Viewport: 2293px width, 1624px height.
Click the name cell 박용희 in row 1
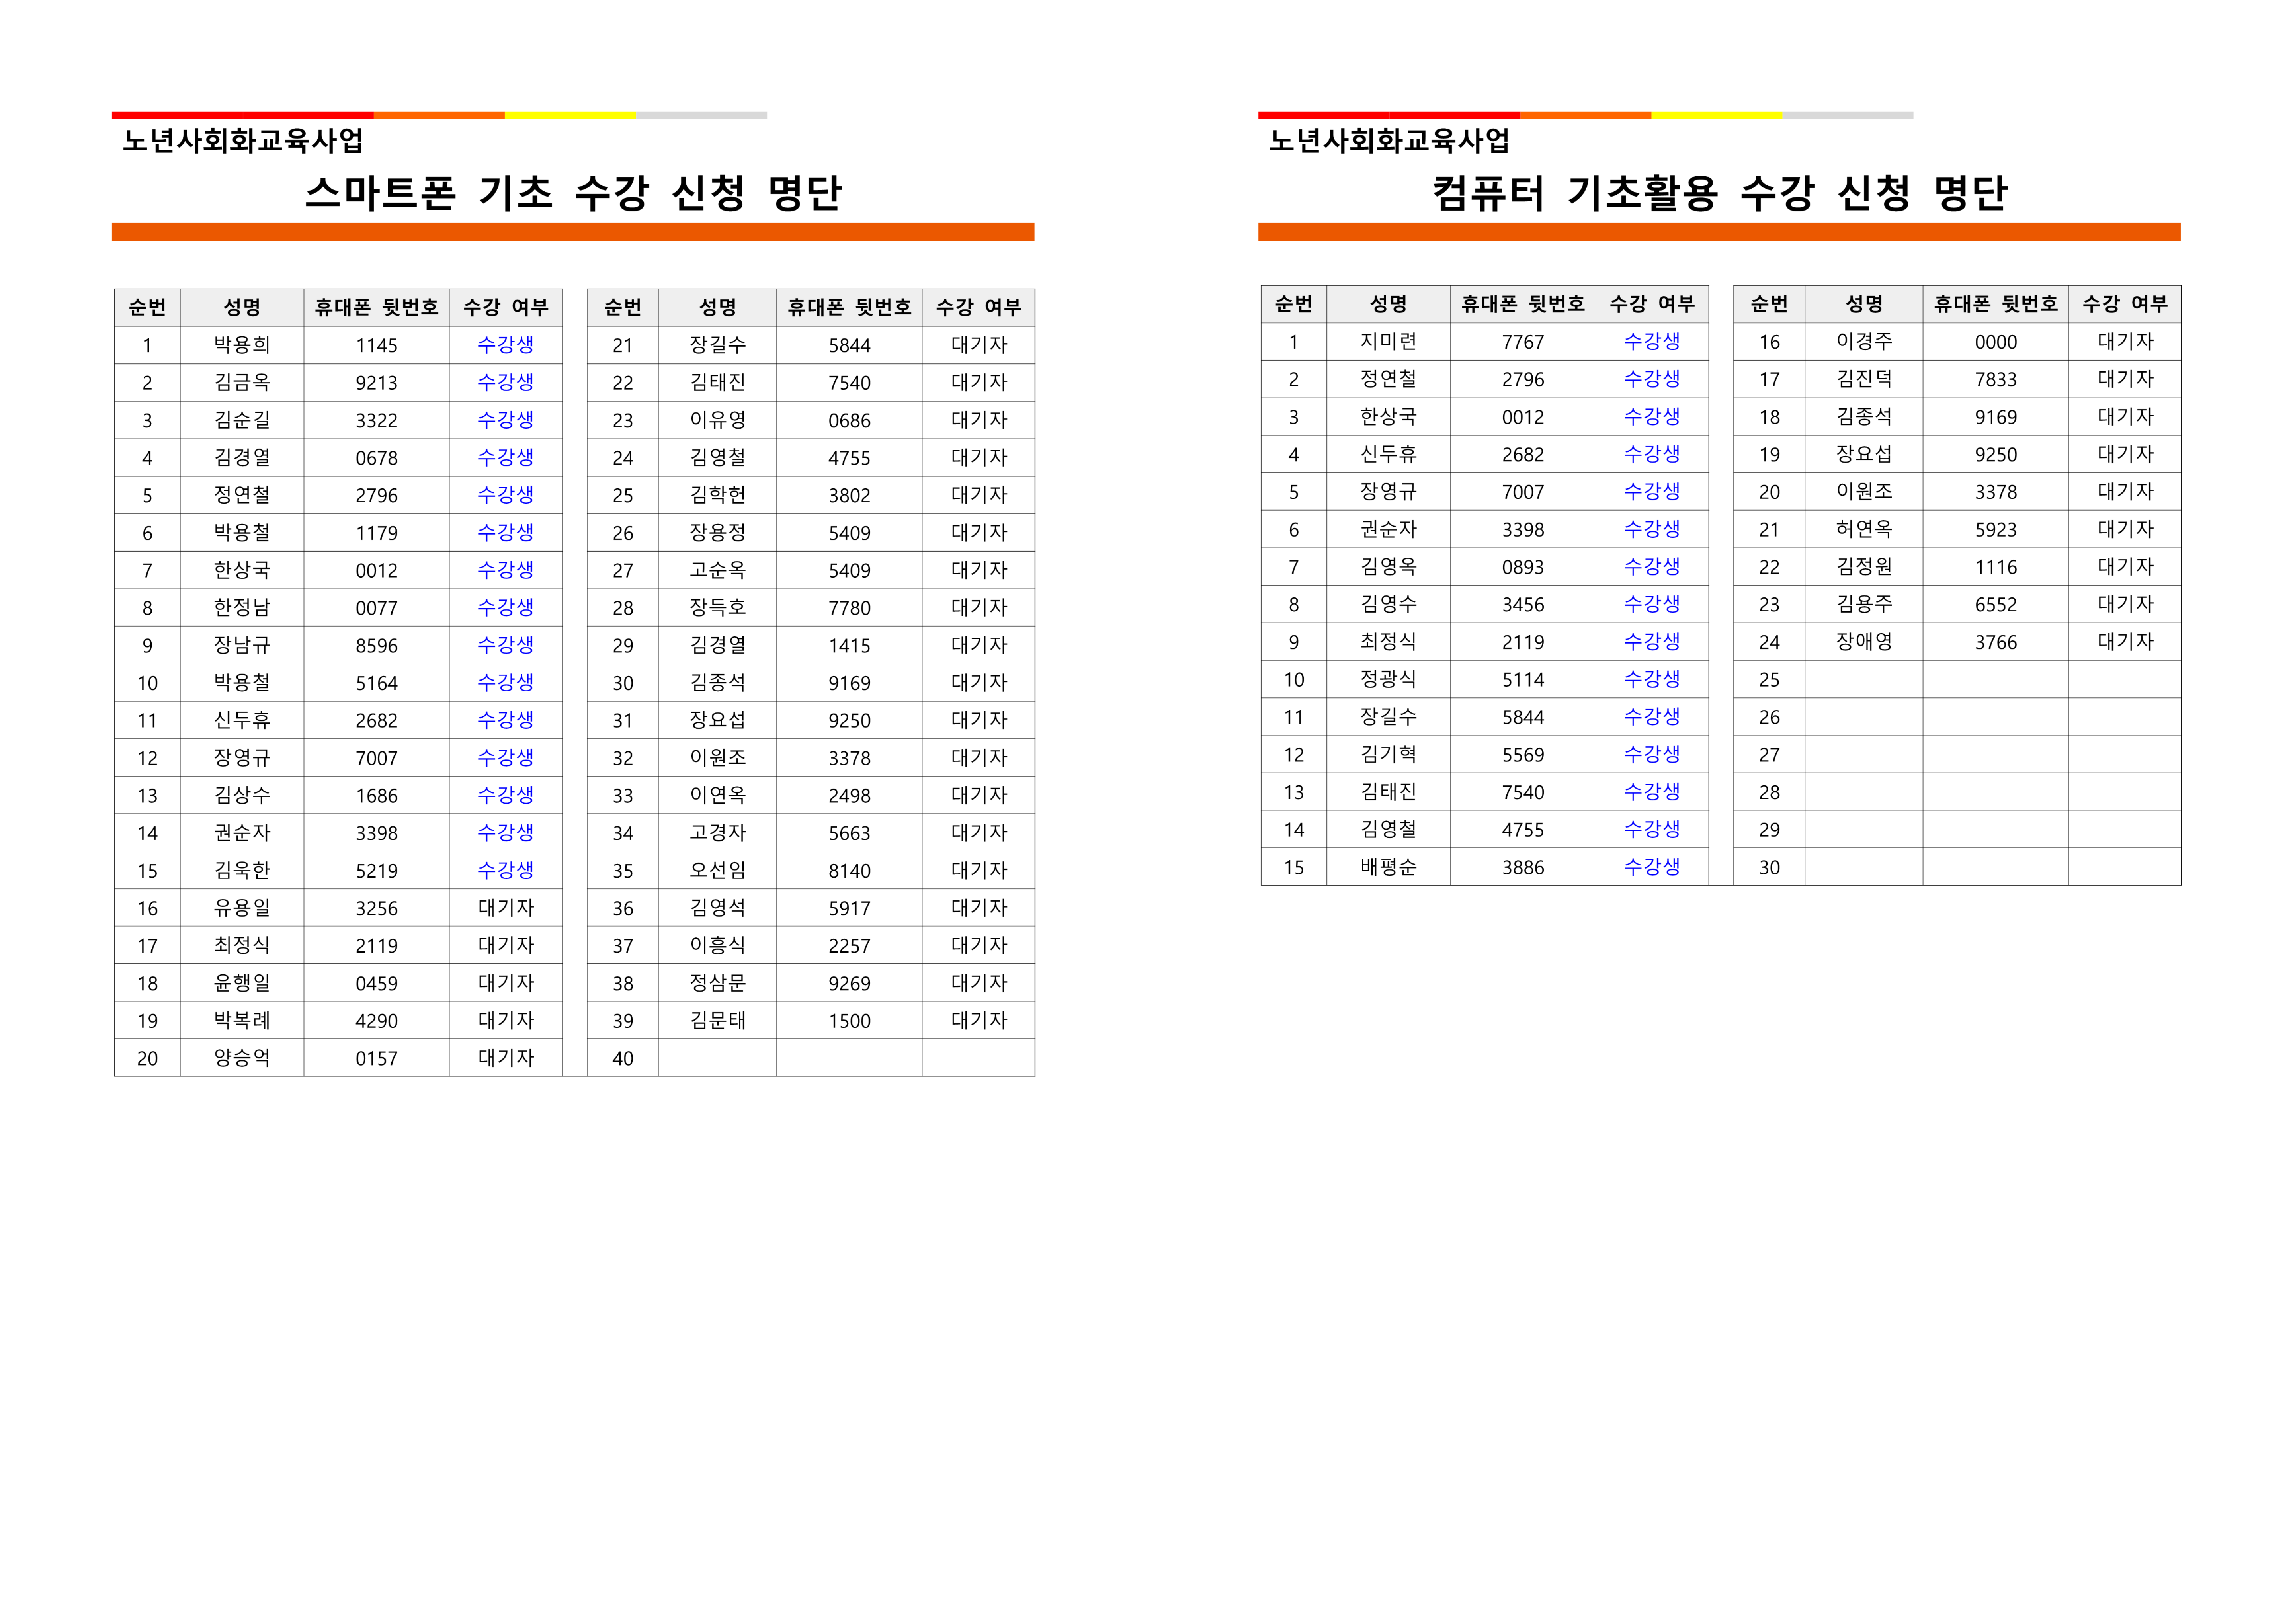pos(242,345)
